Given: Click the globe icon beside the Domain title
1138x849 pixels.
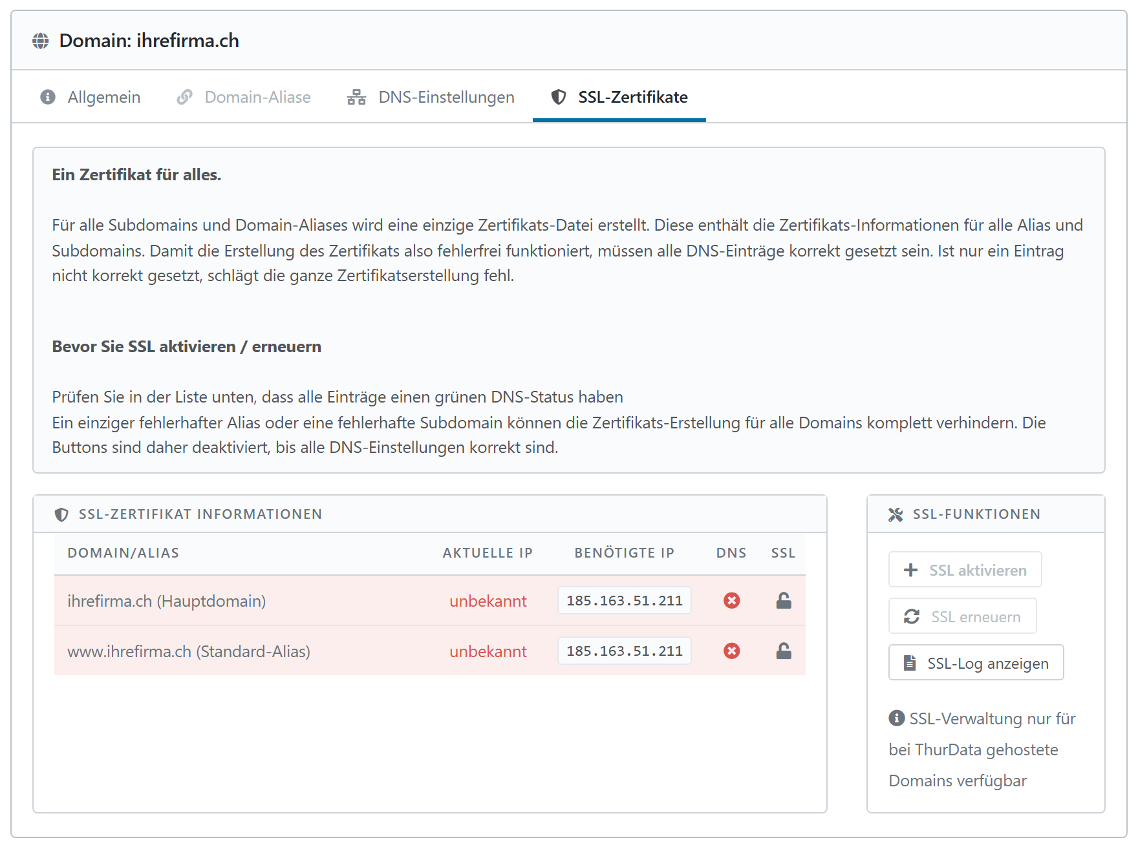Looking at the screenshot, I should coord(41,41).
